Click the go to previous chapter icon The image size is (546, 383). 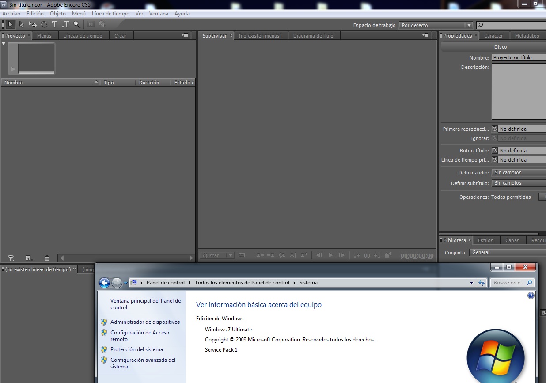[x=356, y=255]
